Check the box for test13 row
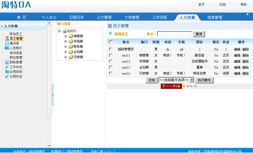This screenshot has height=153, width=253. click(x=111, y=67)
